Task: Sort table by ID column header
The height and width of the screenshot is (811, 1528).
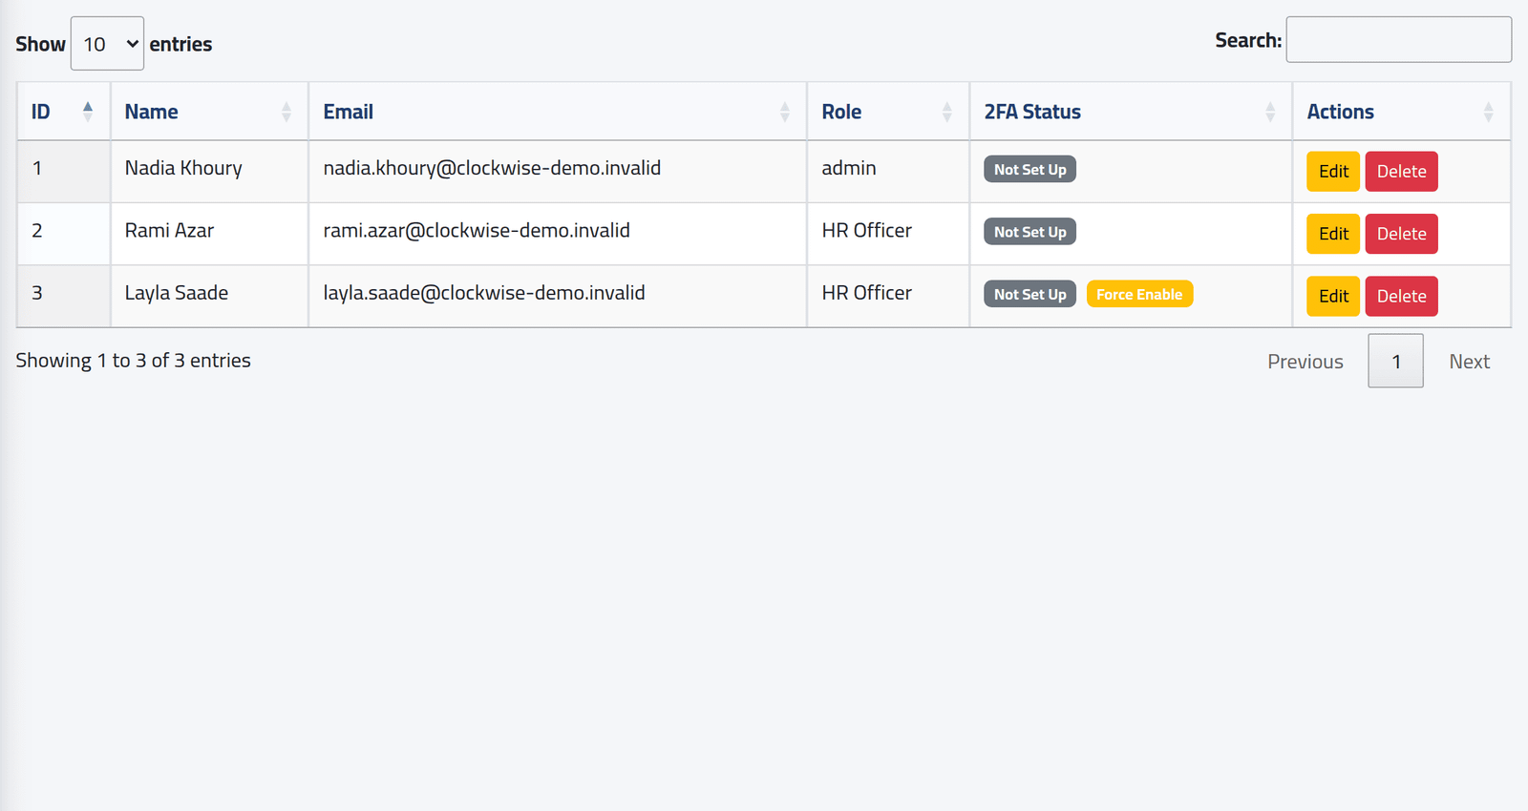Action: pos(64,112)
